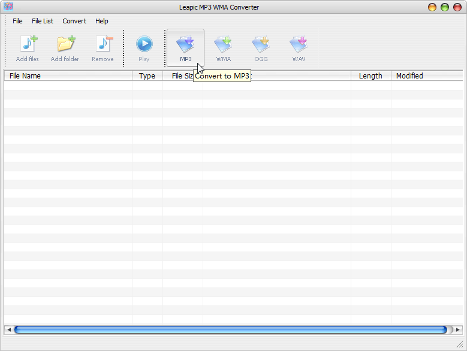
Task: Sort by the Type column header
Action: tap(147, 76)
